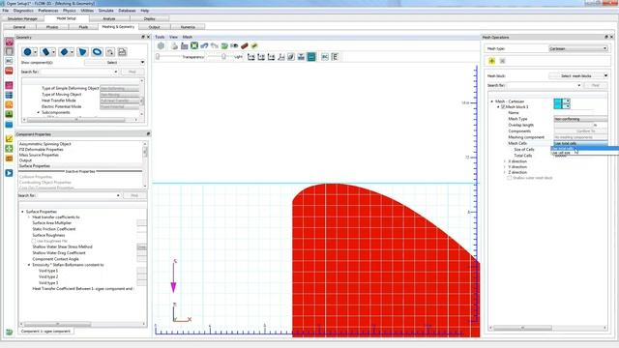Switch to the Output tab
The image size is (619, 348).
155,27
